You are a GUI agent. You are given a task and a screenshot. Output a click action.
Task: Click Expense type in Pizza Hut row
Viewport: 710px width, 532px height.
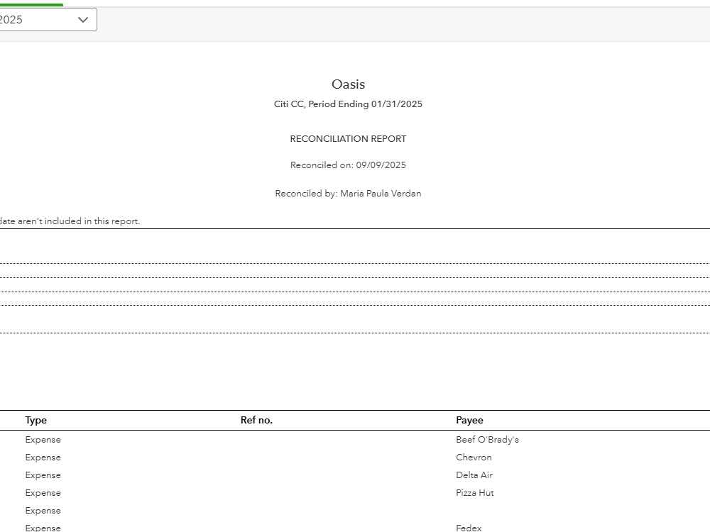click(x=43, y=493)
